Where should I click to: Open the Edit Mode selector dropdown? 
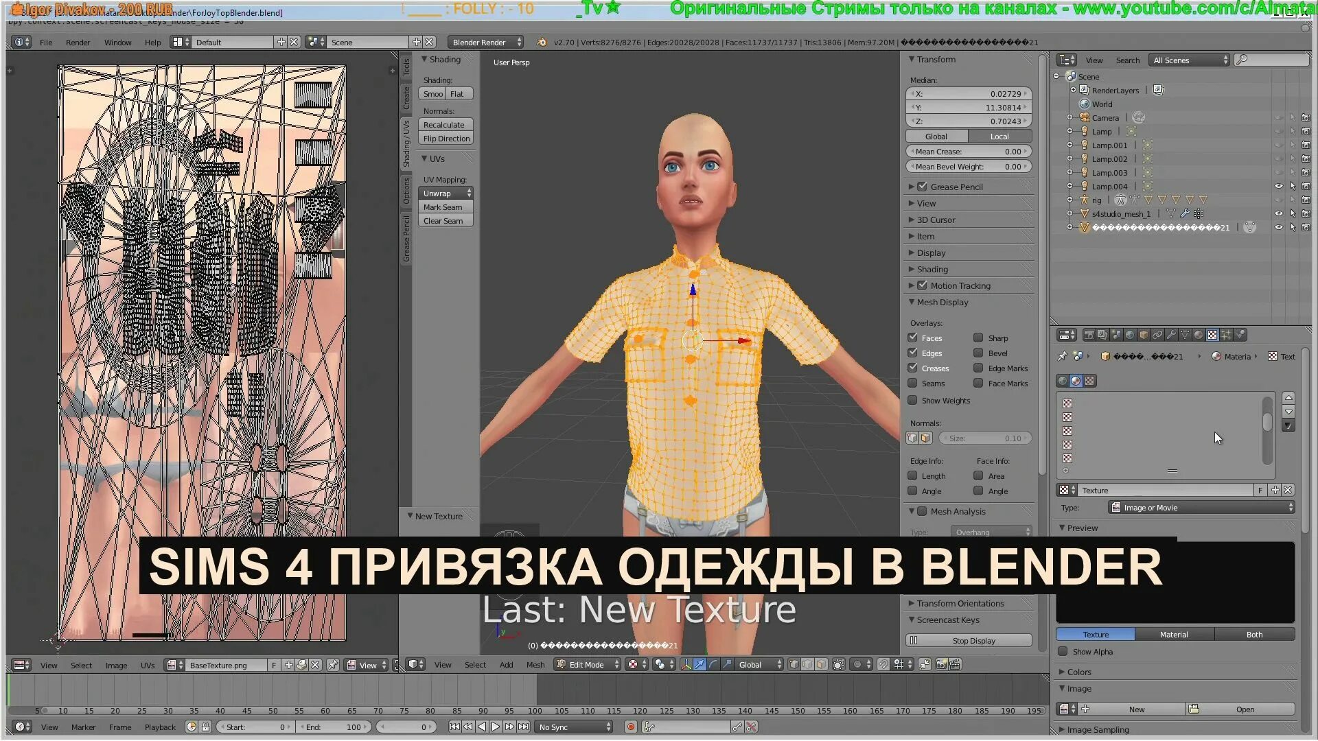coord(588,664)
